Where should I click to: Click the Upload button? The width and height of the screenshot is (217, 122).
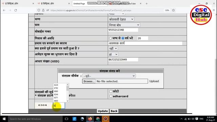(x=154, y=81)
